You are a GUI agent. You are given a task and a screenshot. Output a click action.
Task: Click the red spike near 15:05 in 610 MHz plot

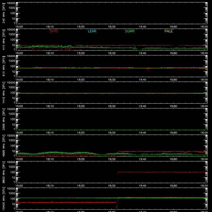click(37, 67)
